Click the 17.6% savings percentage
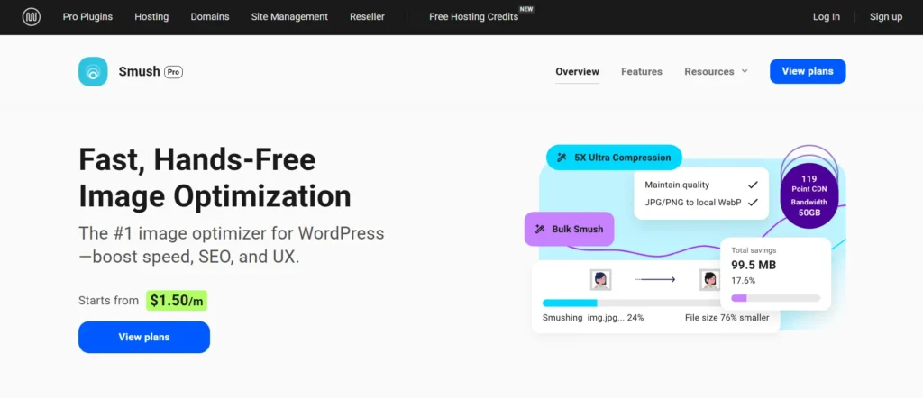Image resolution: width=923 pixels, height=398 pixels. pos(743,280)
